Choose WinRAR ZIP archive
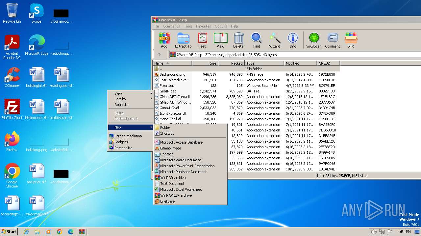 coord(190,195)
